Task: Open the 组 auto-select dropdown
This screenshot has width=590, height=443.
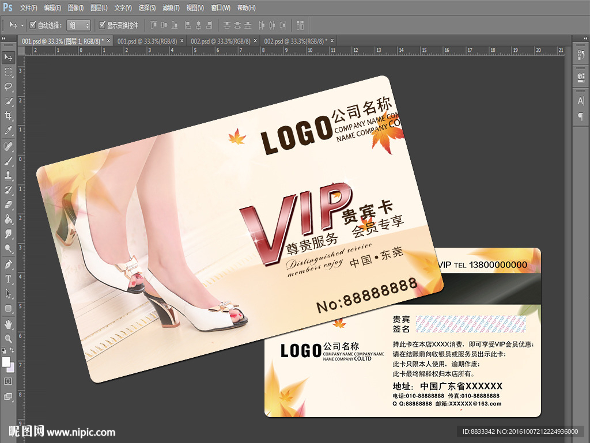Action: pos(78,25)
